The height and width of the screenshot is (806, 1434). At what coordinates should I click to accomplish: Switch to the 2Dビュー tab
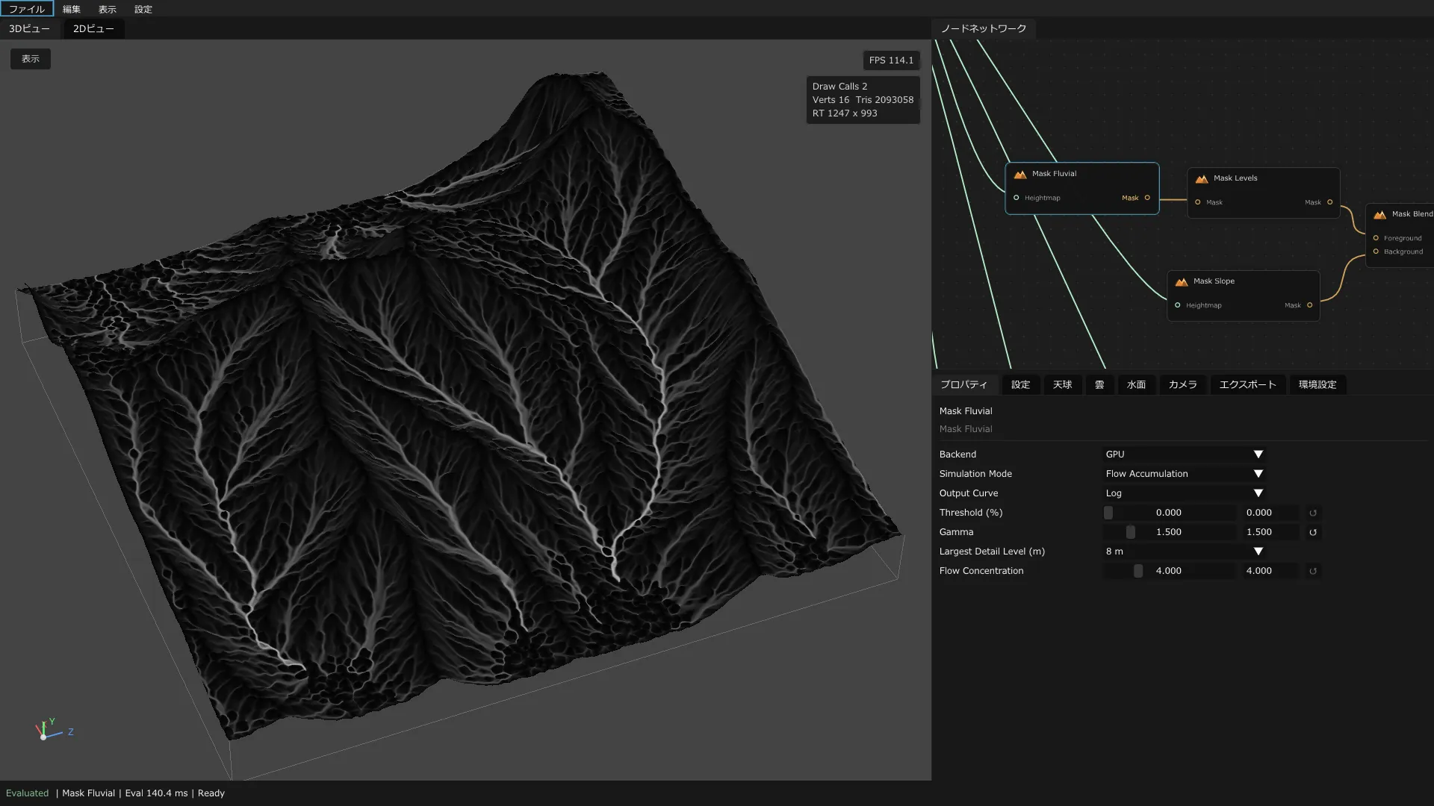[x=93, y=28]
